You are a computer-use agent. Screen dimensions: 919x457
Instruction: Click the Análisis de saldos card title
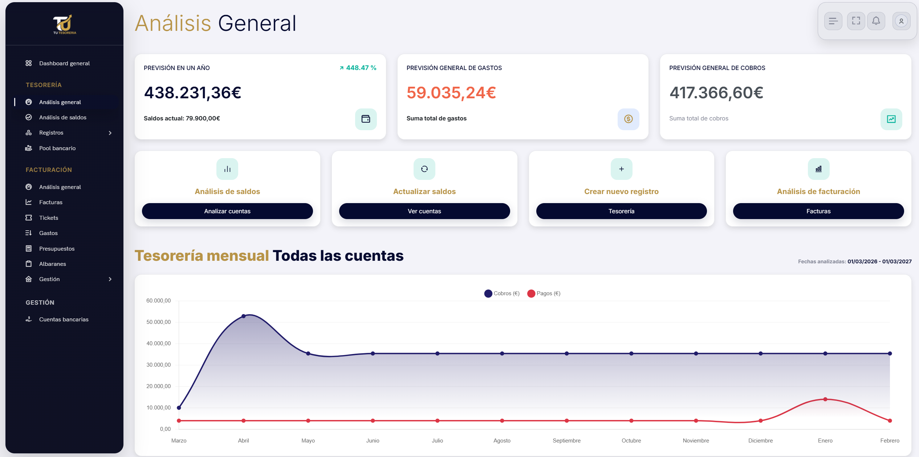(227, 192)
